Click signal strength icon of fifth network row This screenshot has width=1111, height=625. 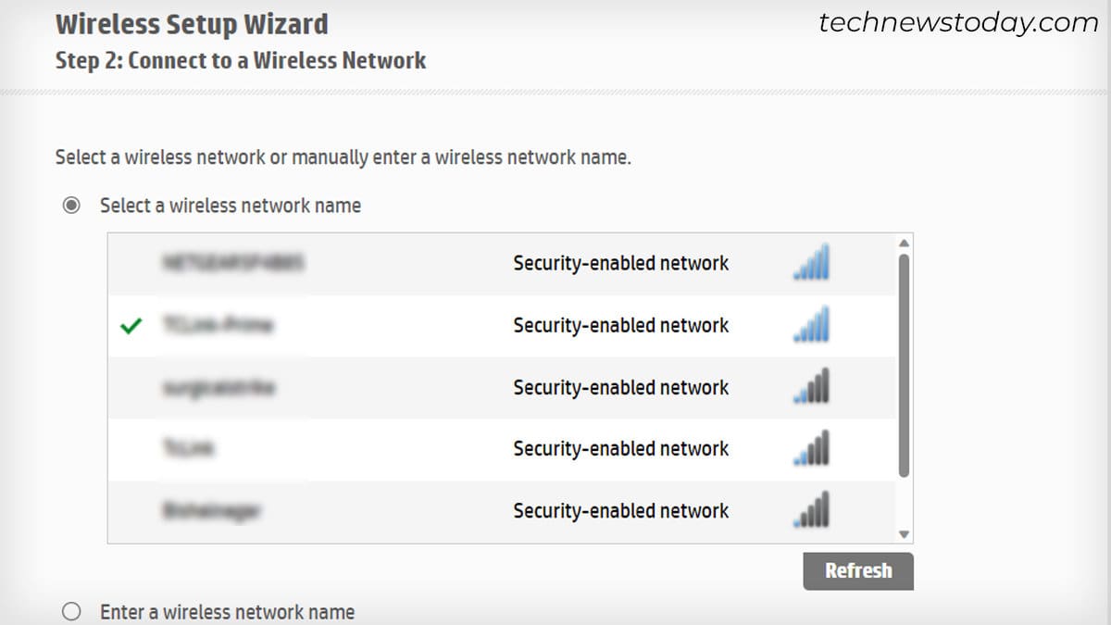[x=812, y=510]
